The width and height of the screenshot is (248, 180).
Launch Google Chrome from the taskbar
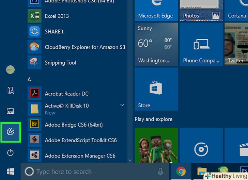181,171
